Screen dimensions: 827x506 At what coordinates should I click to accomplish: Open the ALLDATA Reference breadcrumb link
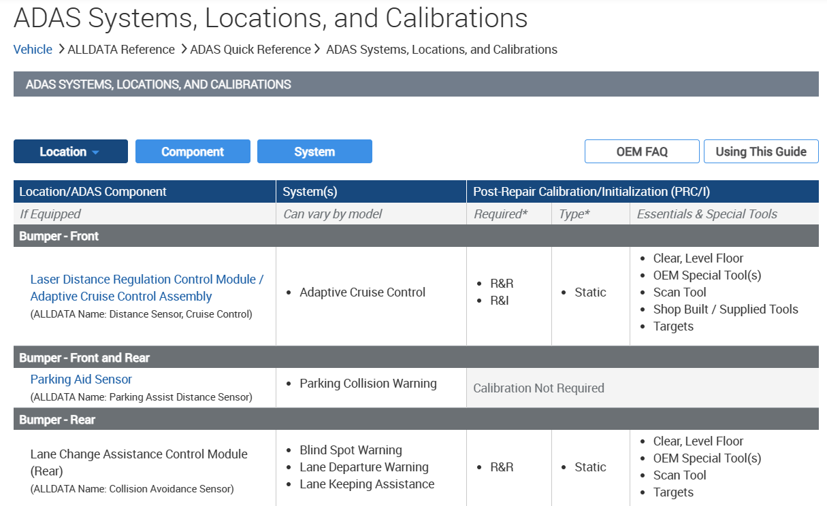coord(121,49)
